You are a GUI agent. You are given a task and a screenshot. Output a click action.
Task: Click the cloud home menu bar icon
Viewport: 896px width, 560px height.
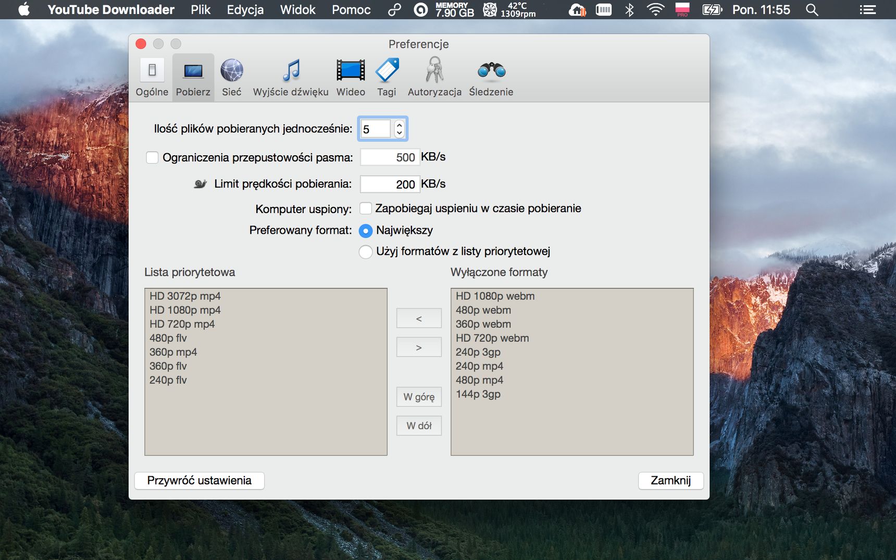click(x=577, y=9)
